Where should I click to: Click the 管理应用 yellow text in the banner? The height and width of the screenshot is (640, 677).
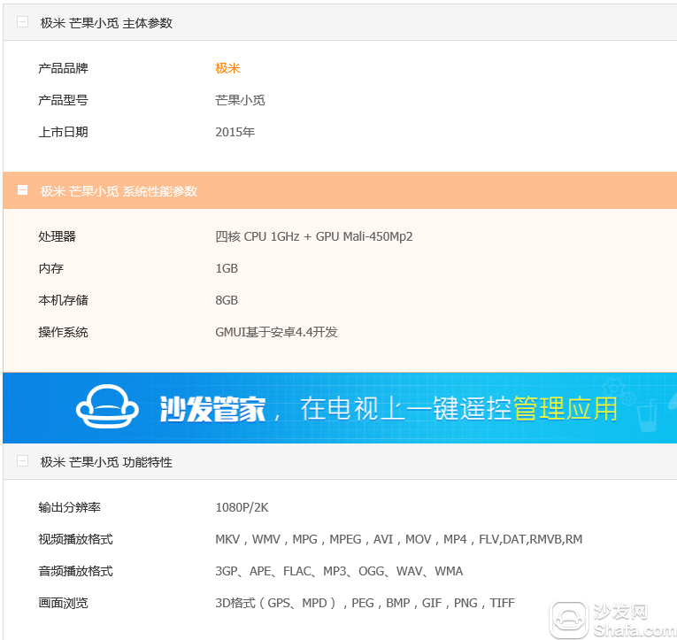tap(565, 408)
